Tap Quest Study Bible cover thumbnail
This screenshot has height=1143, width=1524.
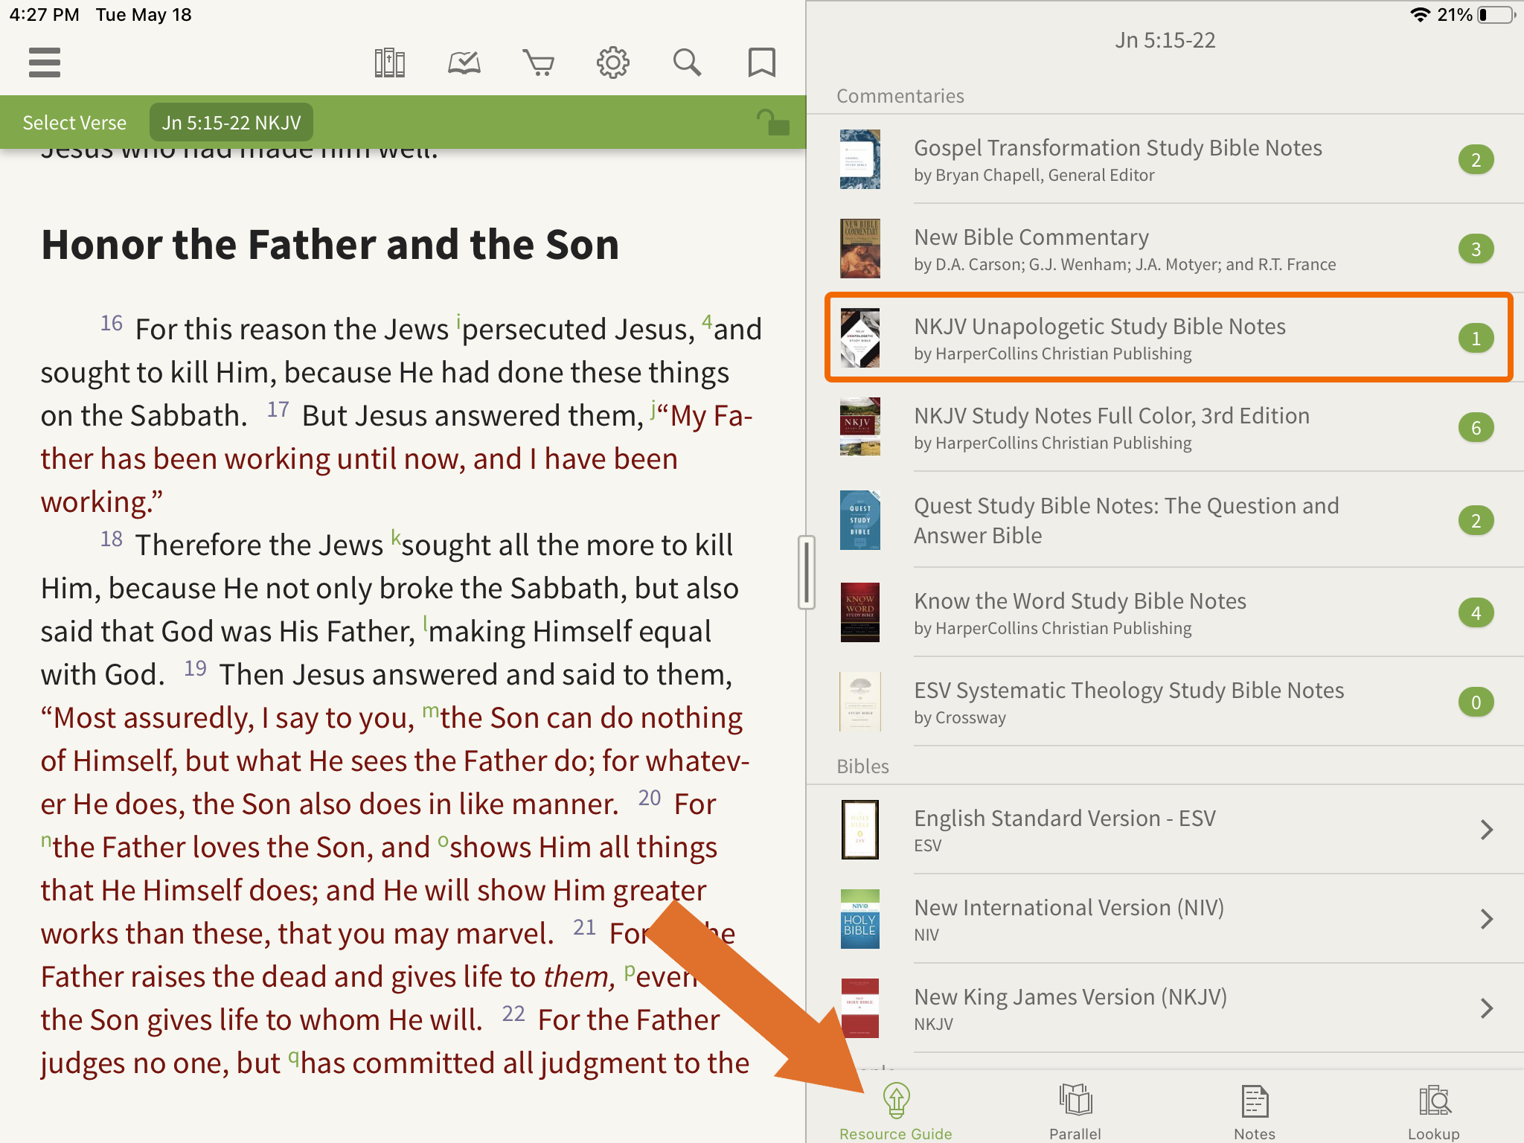coord(859,520)
